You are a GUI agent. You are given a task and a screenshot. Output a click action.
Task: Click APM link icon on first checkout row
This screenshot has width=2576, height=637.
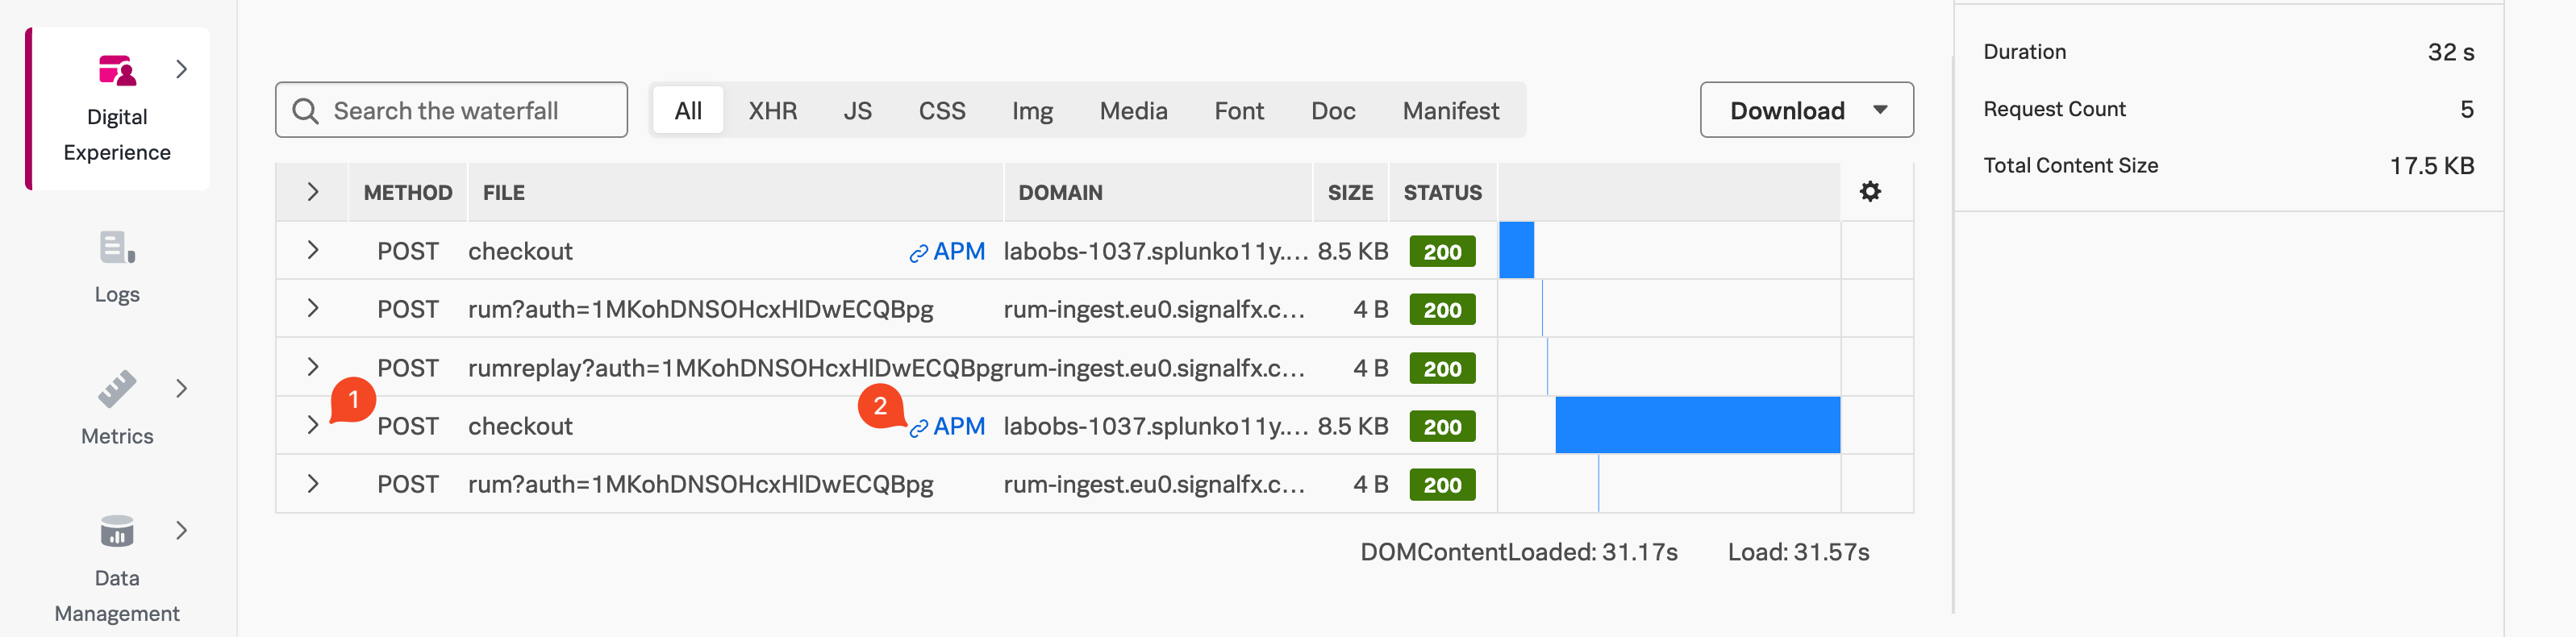(918, 253)
